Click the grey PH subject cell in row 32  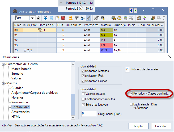[106, 40]
